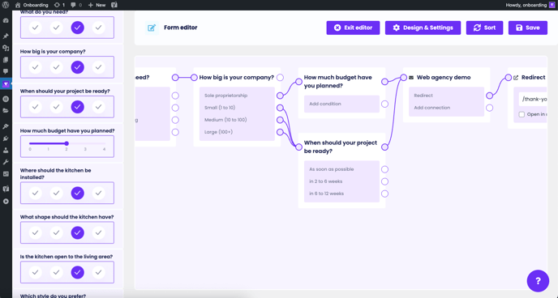Select canvas How much budget node title
Screen dimensions: 558x298
point(337,82)
